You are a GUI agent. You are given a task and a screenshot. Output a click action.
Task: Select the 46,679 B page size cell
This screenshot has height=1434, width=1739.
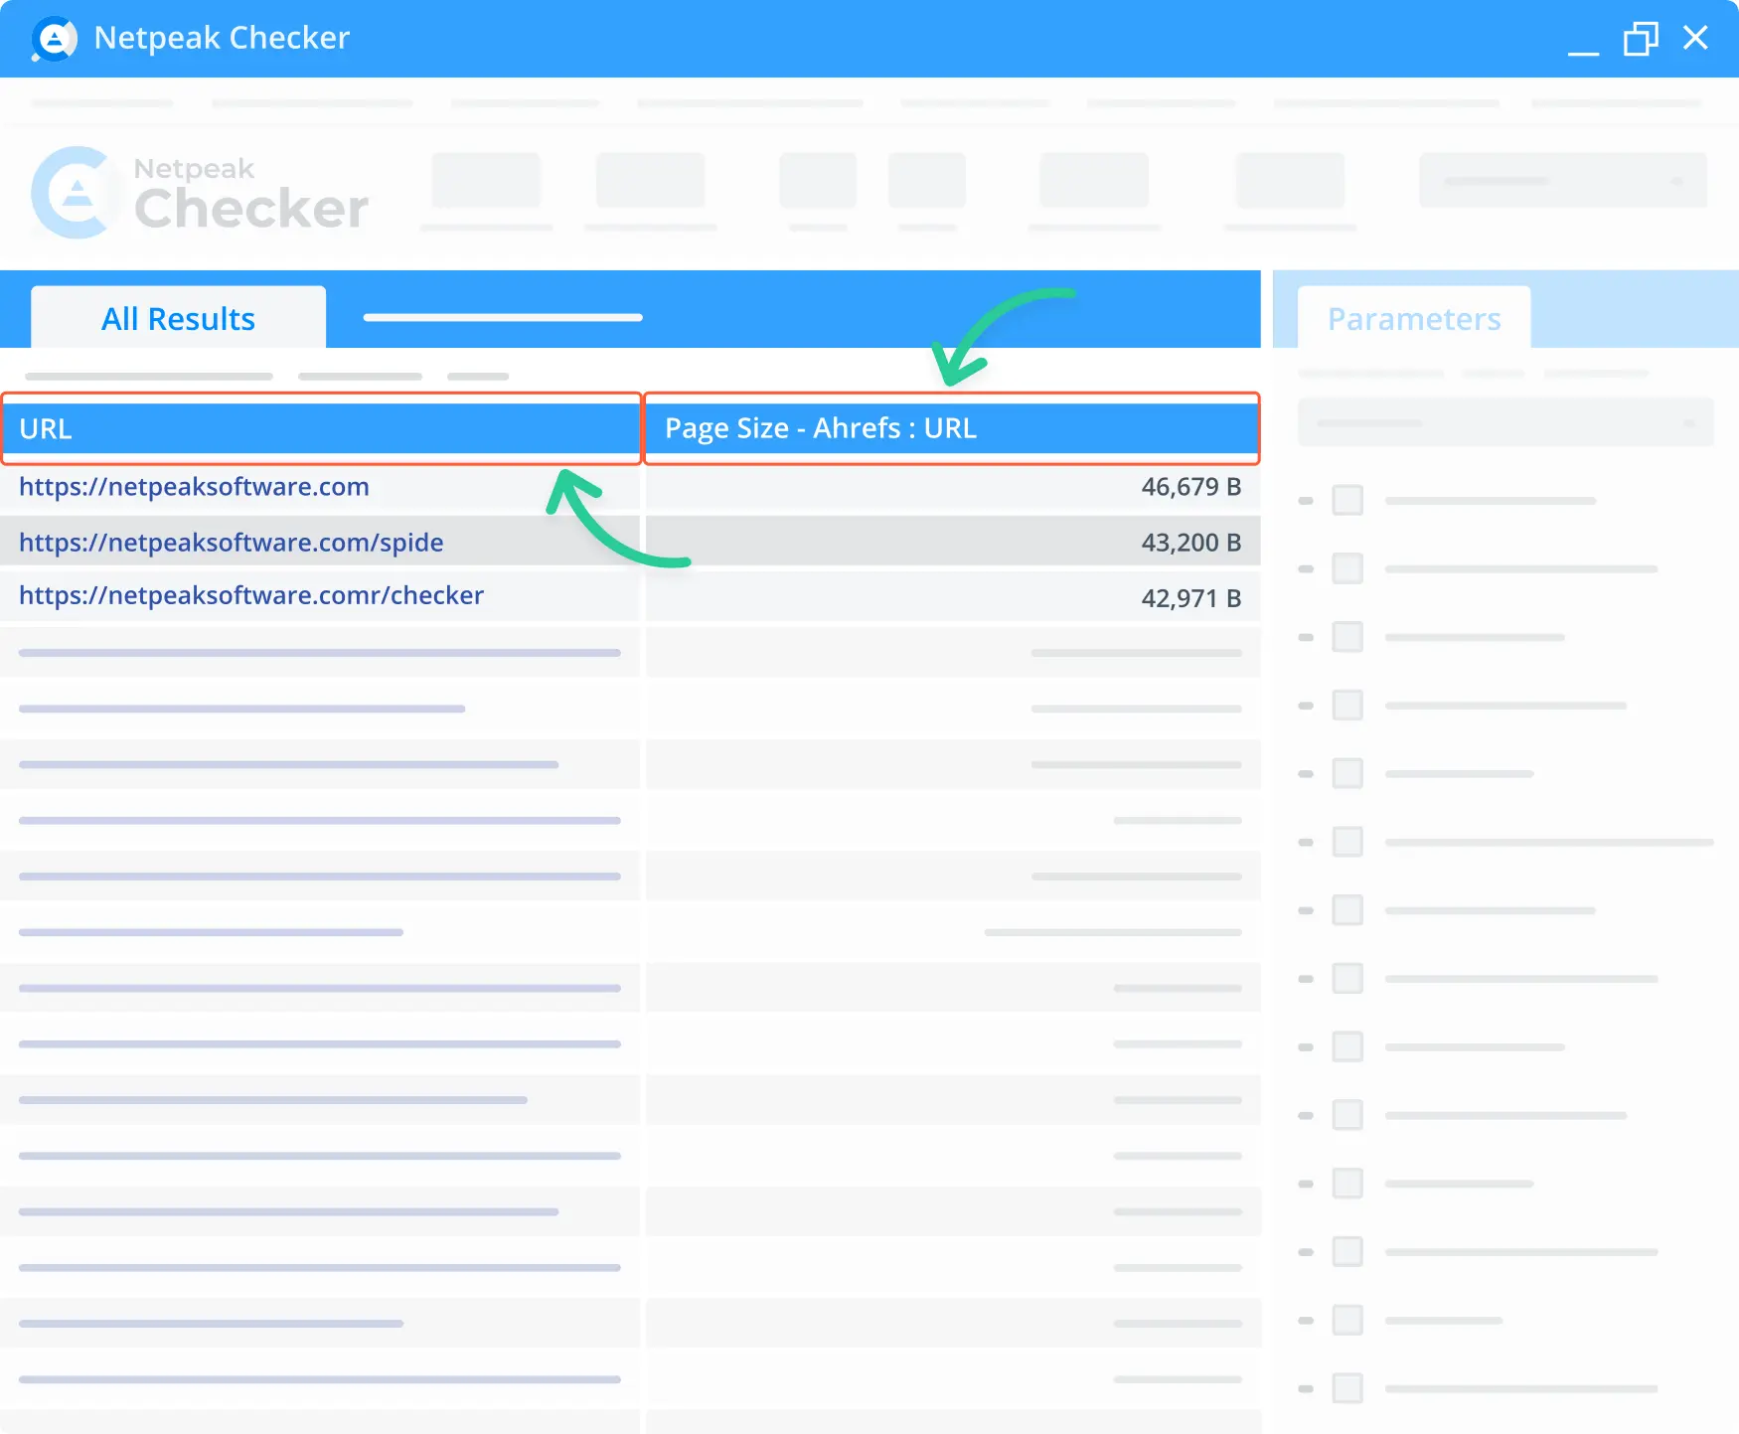pyautogui.click(x=953, y=487)
